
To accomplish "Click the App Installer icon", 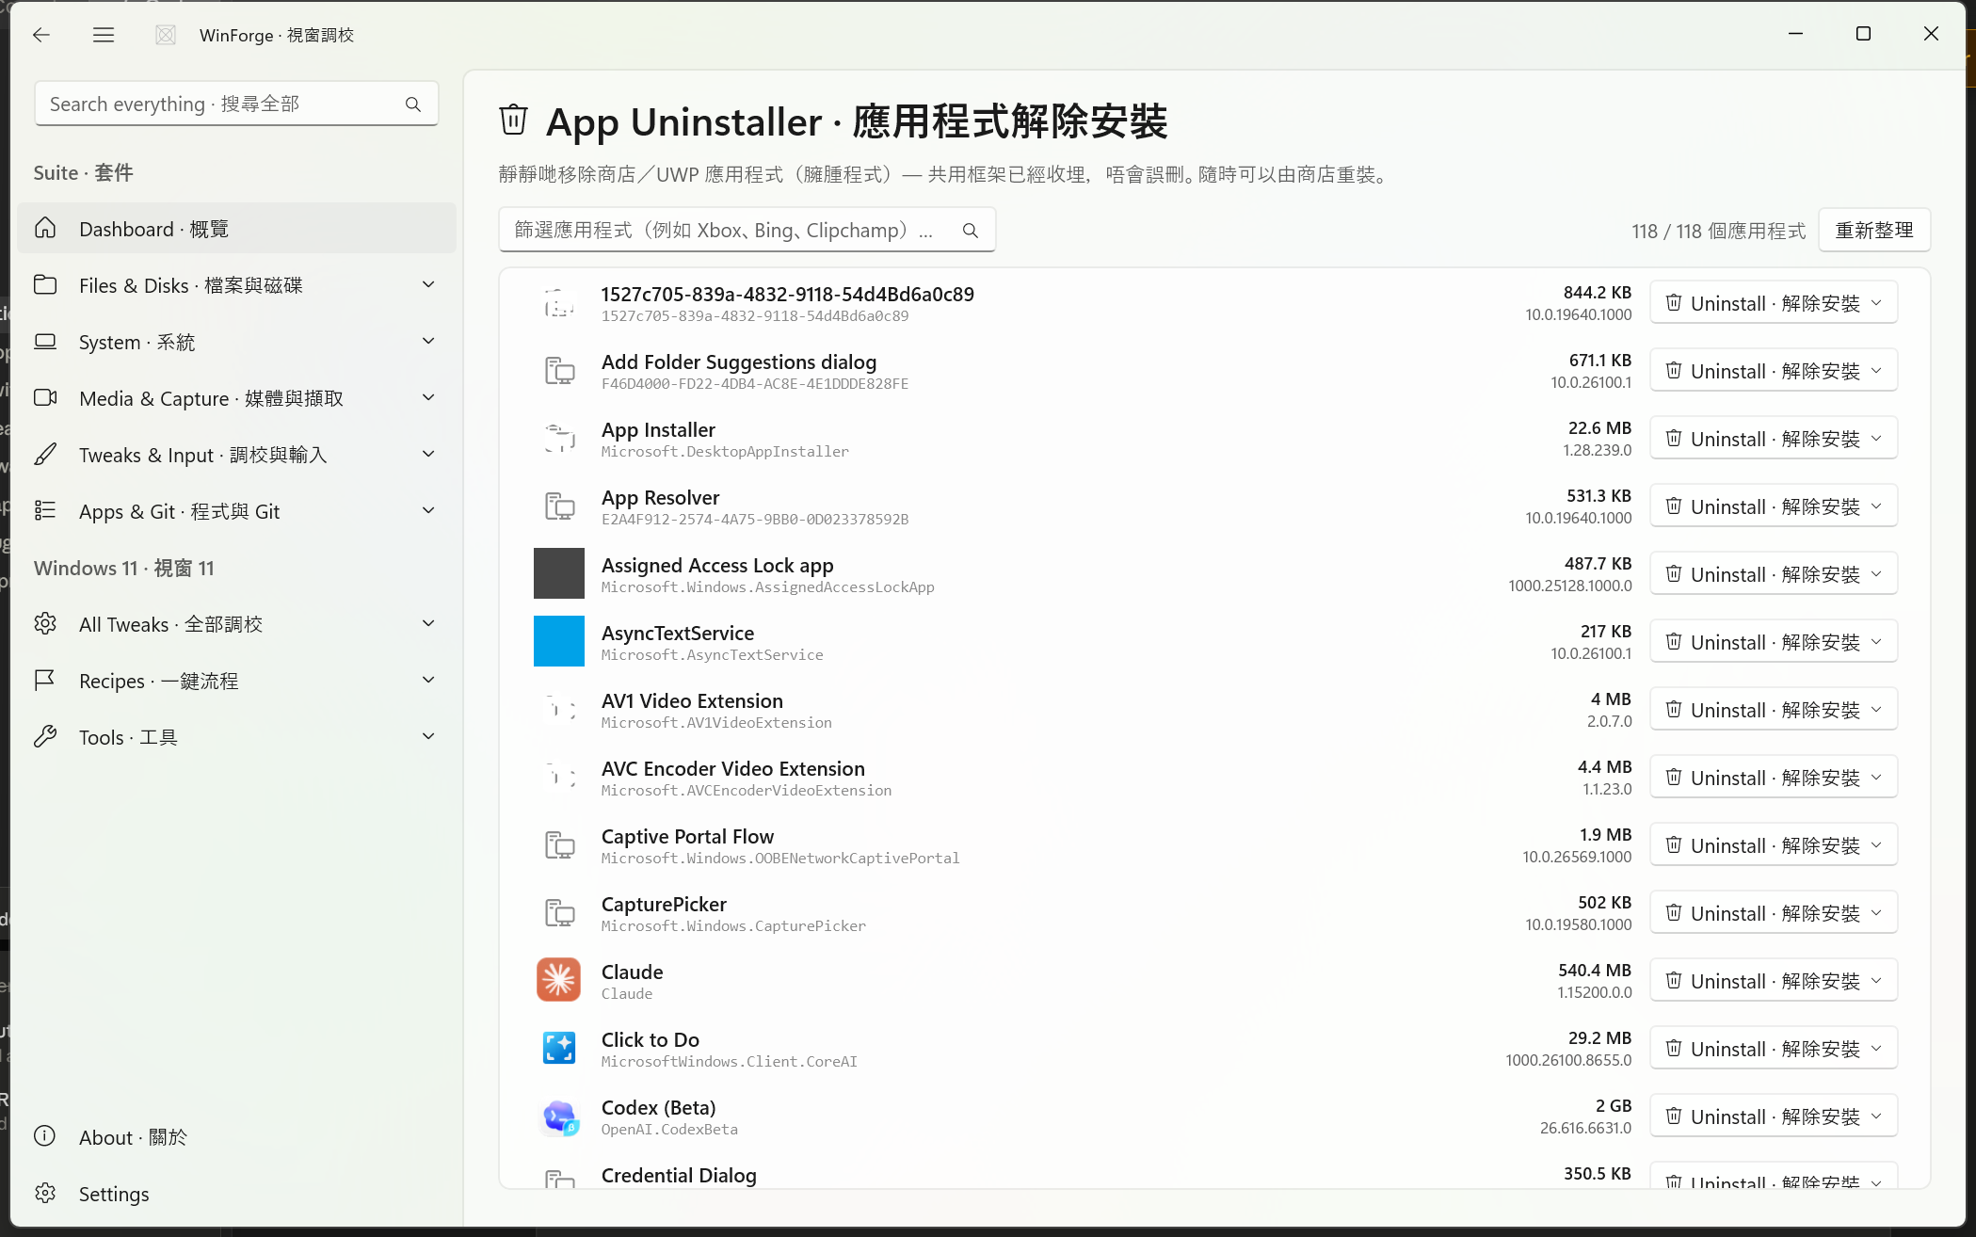I will (559, 438).
